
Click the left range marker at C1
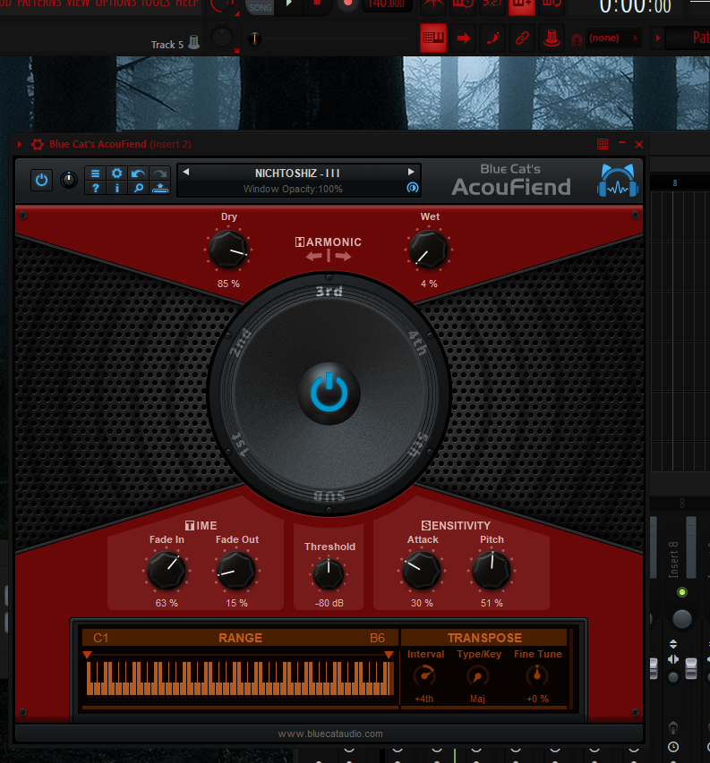[87, 655]
